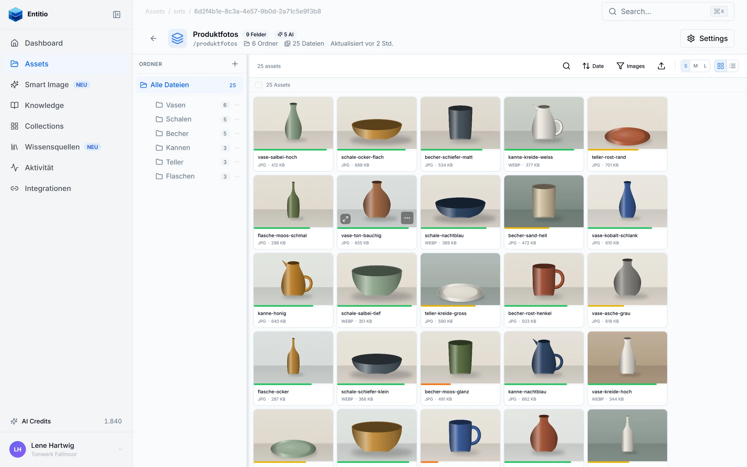Open options menu for Kannen folder
Image resolution: width=747 pixels, height=467 pixels.
coord(237,148)
